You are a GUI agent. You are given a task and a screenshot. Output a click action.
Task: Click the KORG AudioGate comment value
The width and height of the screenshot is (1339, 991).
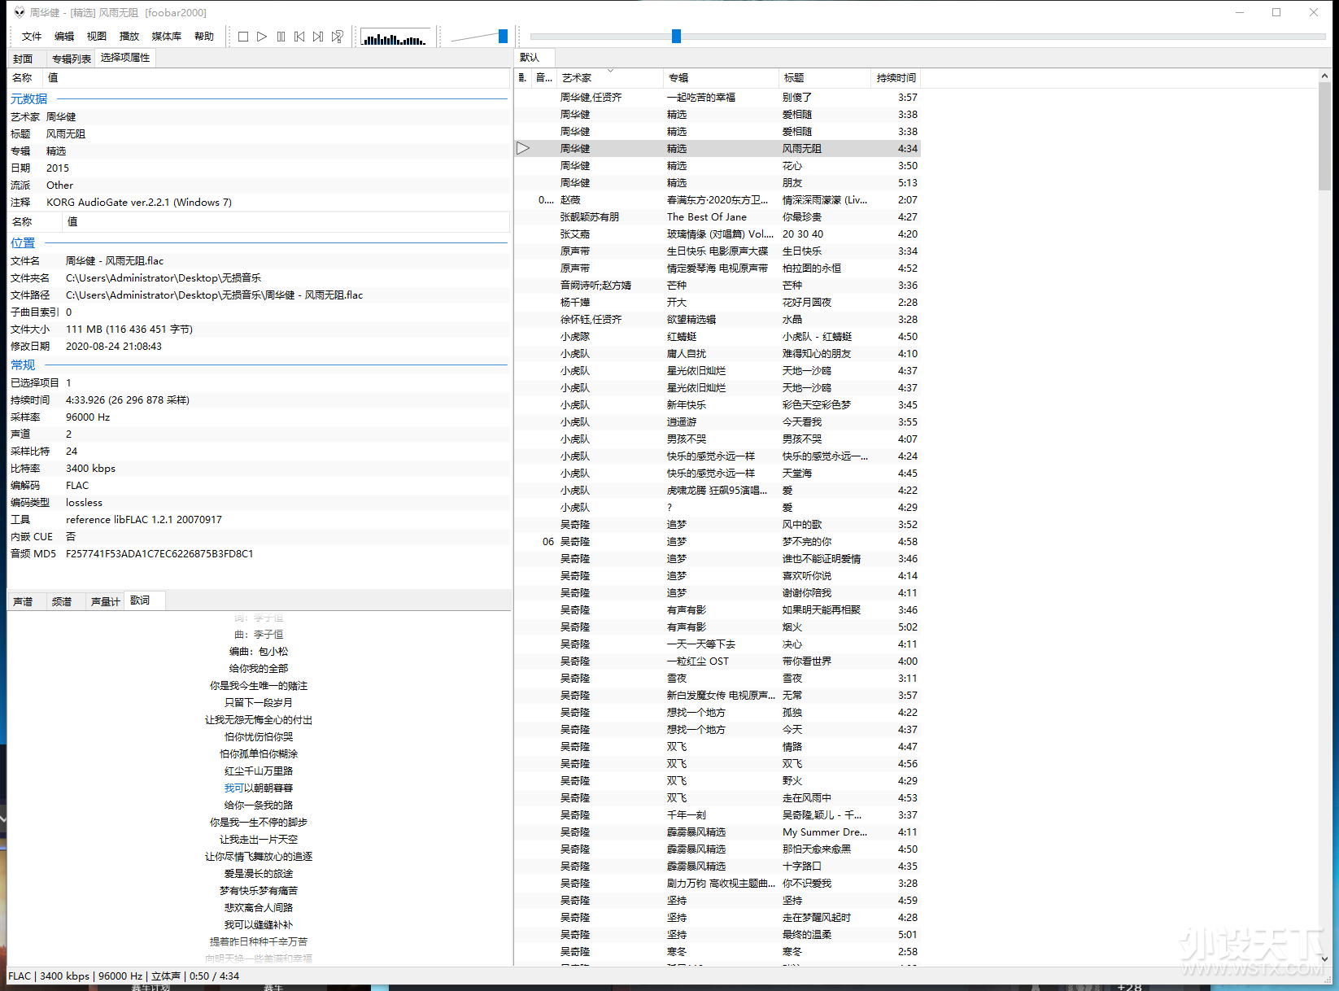point(139,202)
